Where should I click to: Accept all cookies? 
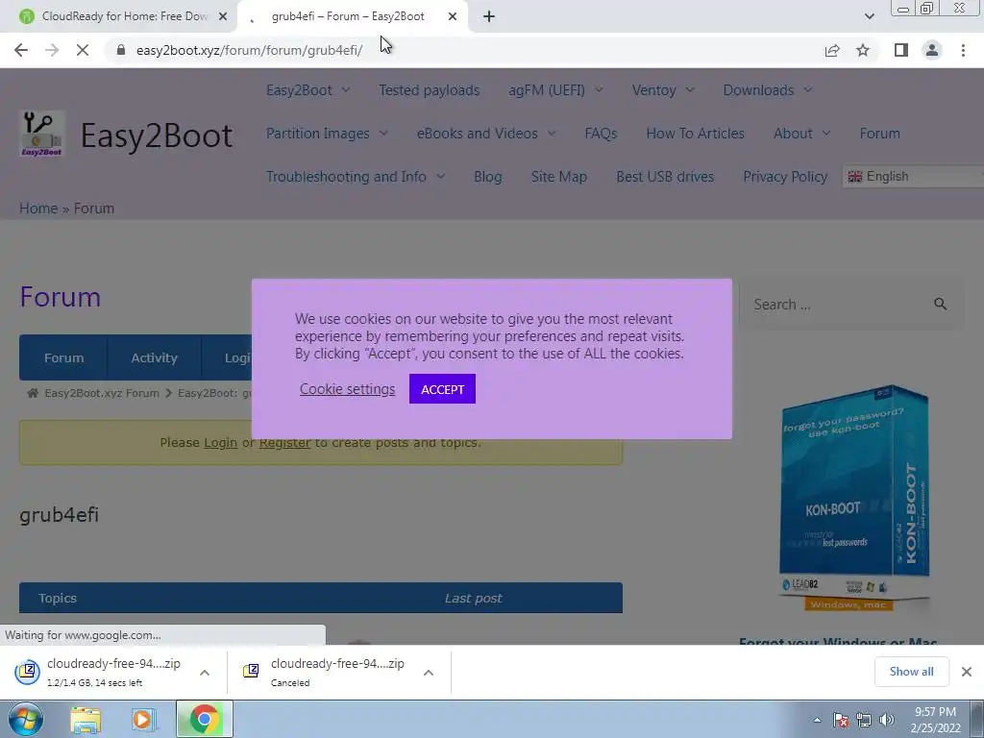(442, 389)
